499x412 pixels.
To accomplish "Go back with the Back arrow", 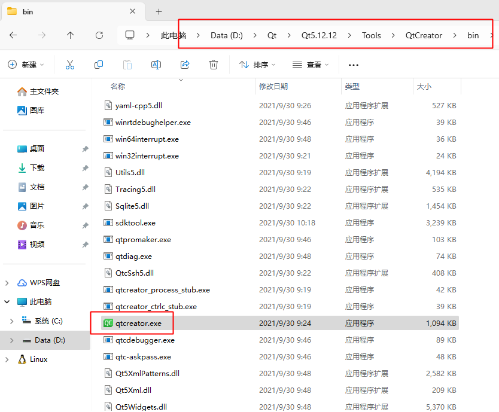I will [x=13, y=35].
